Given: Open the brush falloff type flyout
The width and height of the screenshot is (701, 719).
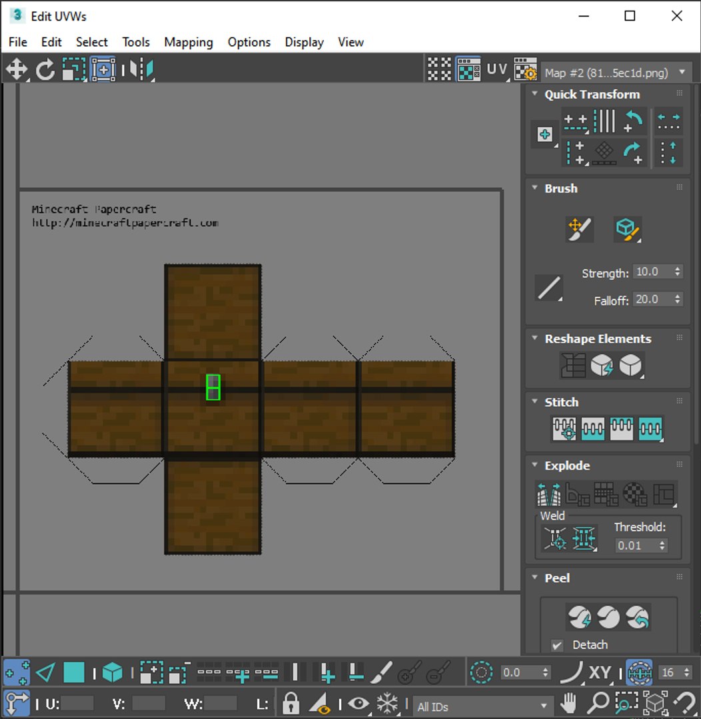Looking at the screenshot, I should point(549,288).
